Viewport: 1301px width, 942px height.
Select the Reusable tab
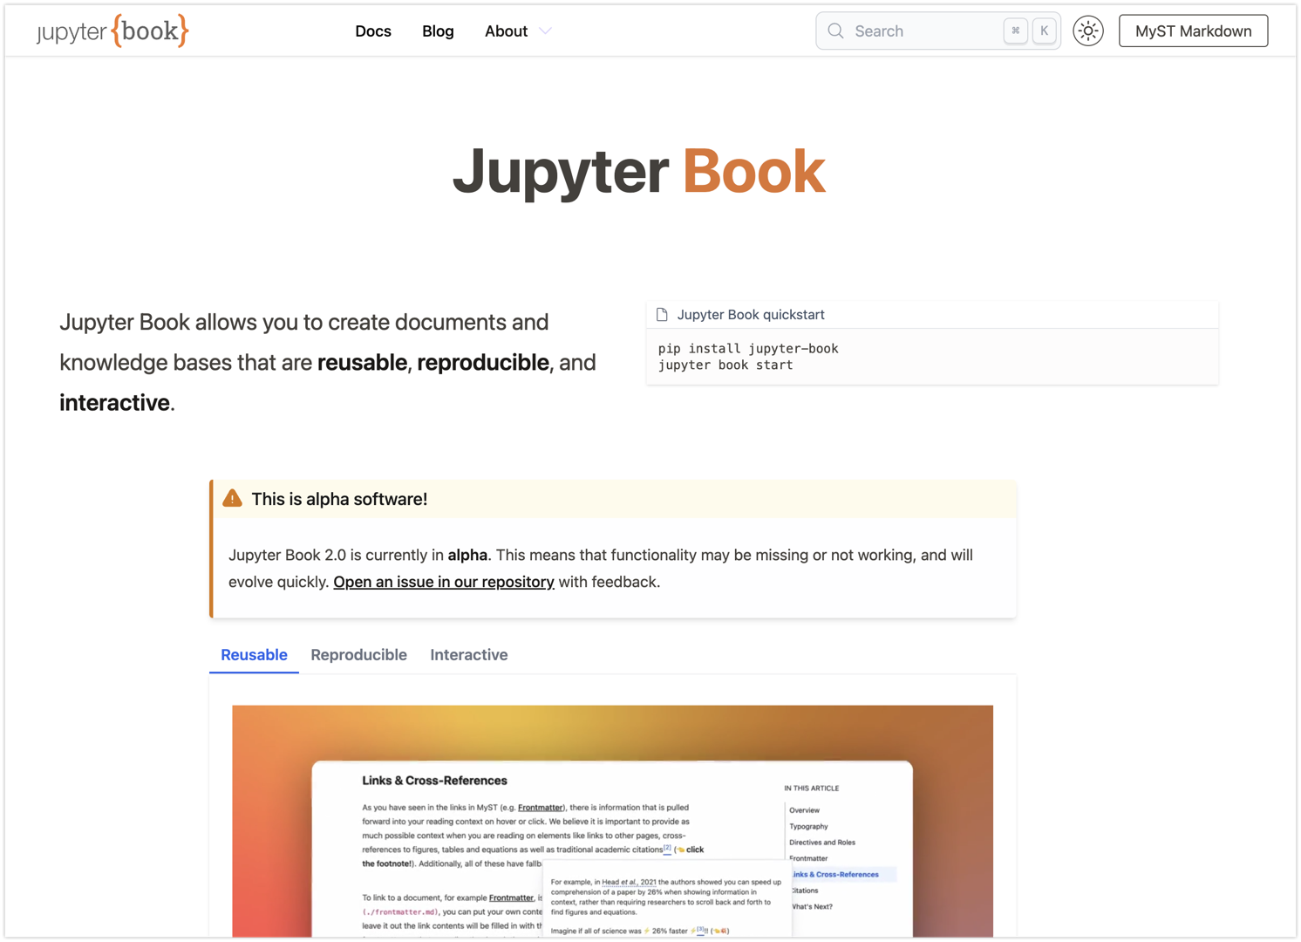254,655
